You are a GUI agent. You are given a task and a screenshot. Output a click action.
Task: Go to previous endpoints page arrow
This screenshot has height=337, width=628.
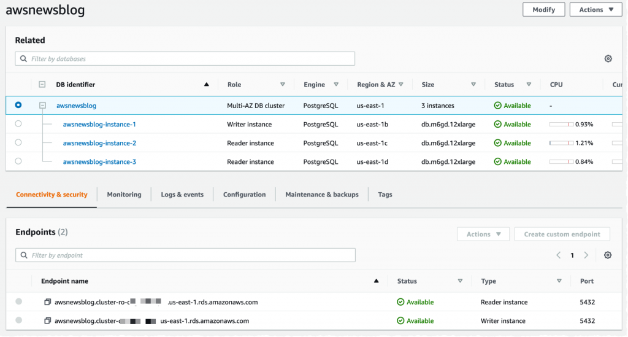558,255
